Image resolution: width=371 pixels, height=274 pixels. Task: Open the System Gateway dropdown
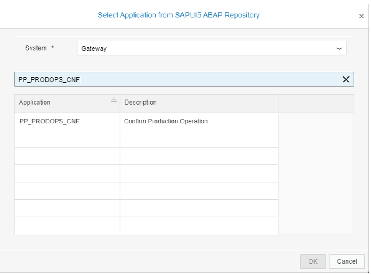click(x=339, y=48)
